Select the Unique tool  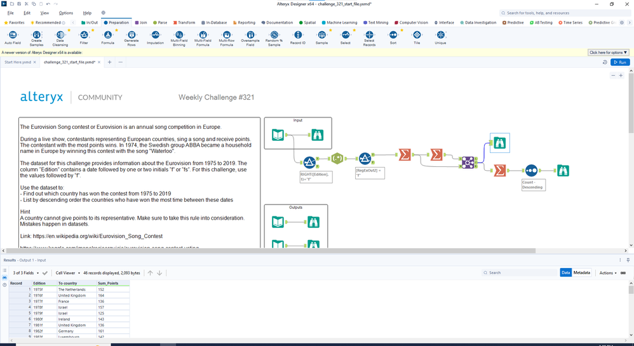pos(441,37)
